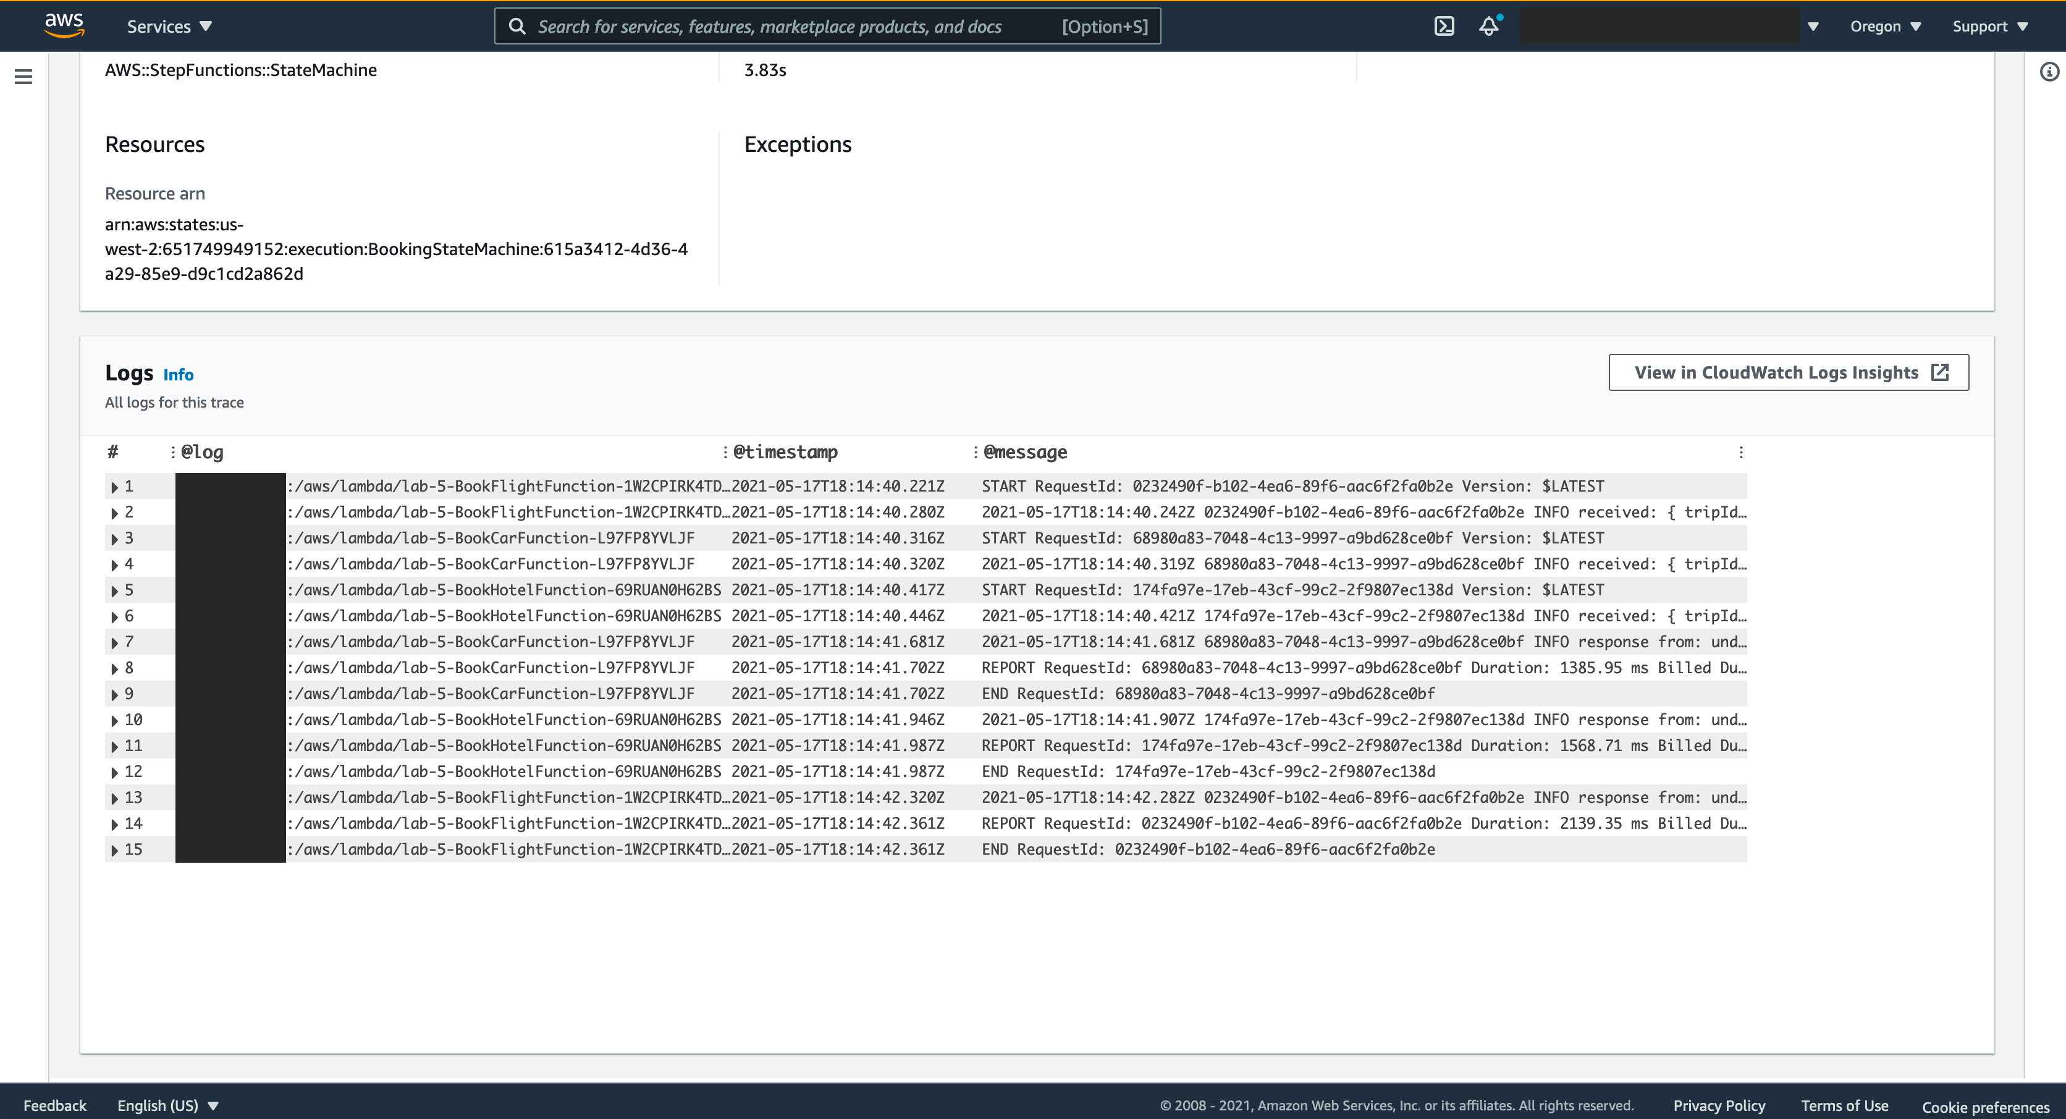Select START RequestId 0232490f message

pos(1293,486)
